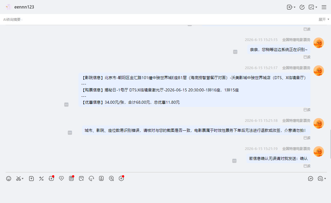Open the headset customer service icon
This screenshot has height=203, width=331.
click(x=91, y=179)
